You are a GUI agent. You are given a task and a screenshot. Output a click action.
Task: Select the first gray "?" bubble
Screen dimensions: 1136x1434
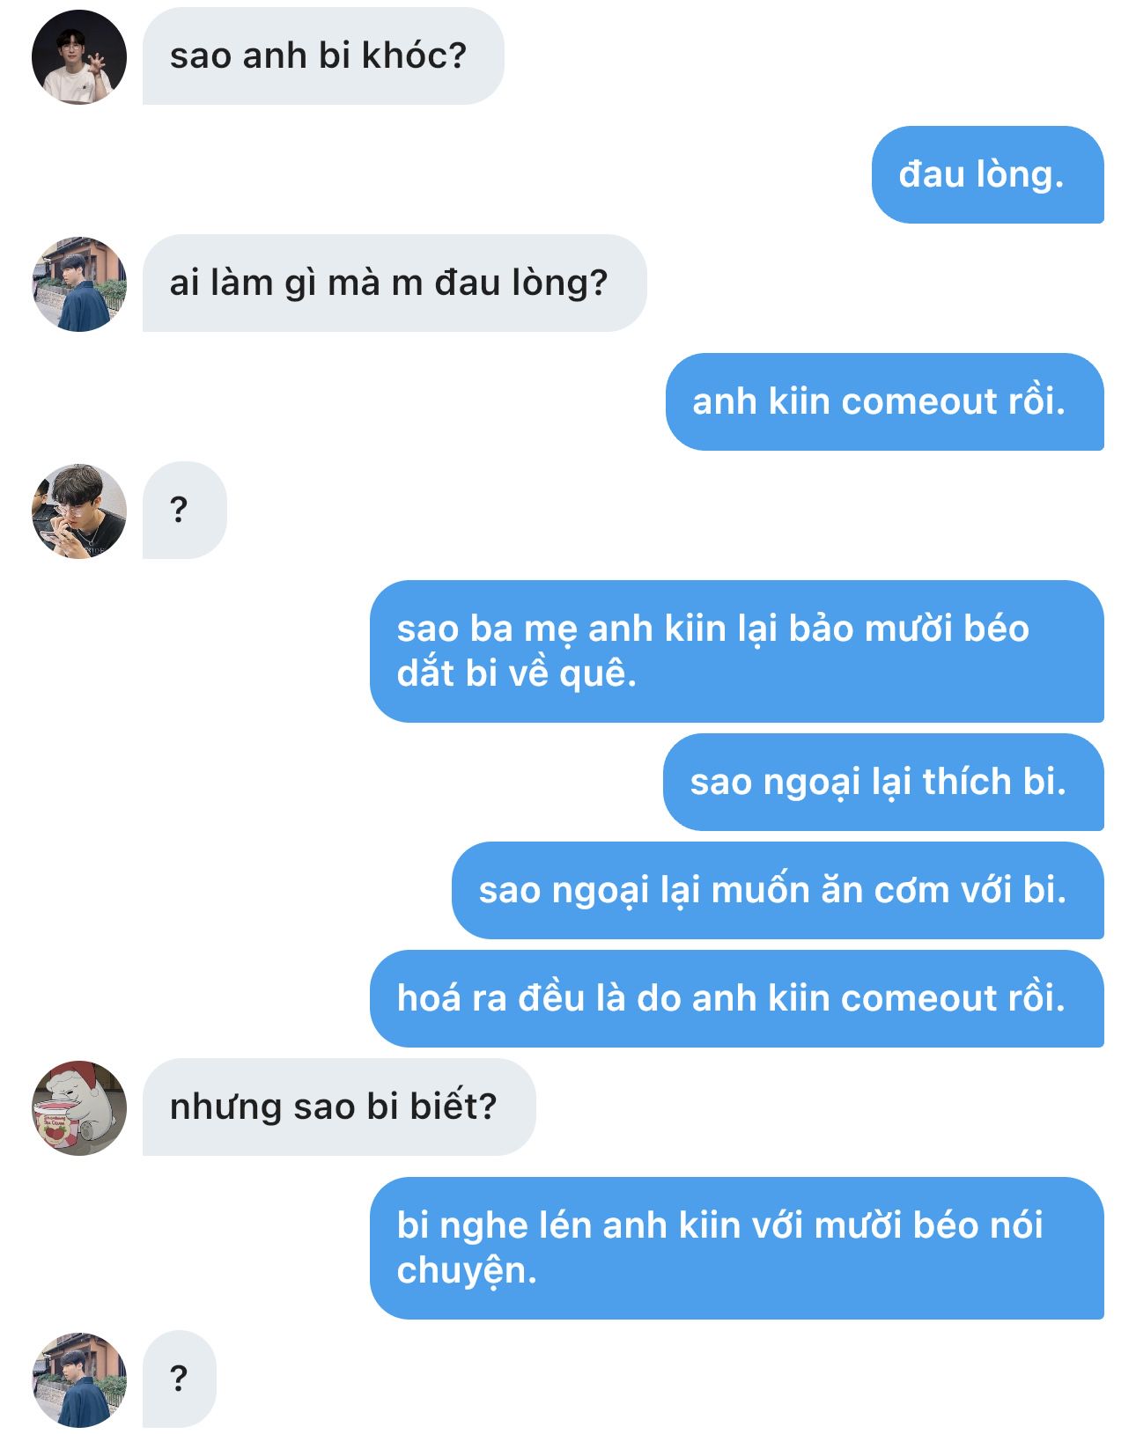click(185, 510)
